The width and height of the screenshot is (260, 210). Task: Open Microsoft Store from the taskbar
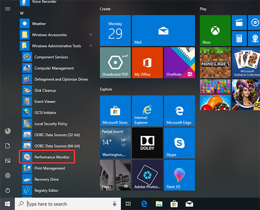coord(174,204)
